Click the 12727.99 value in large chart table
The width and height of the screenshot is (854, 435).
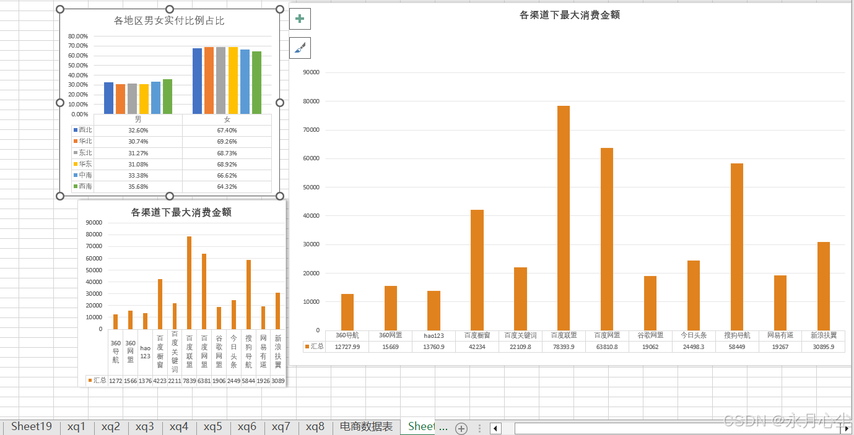pyautogui.click(x=347, y=347)
